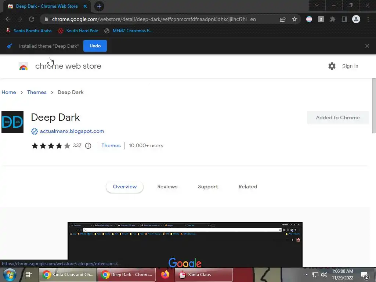Image resolution: width=376 pixels, height=282 pixels.
Task: Click the star rating
Action: [x=51, y=145]
